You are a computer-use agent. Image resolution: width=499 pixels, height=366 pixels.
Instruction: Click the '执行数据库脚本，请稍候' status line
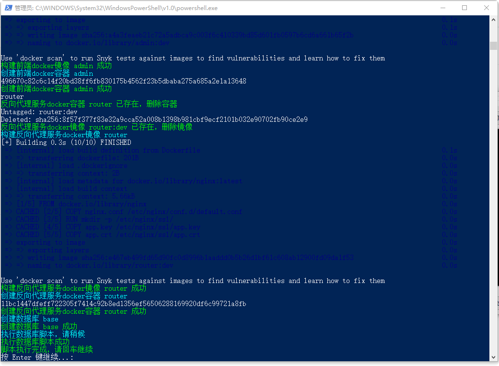pos(43,334)
